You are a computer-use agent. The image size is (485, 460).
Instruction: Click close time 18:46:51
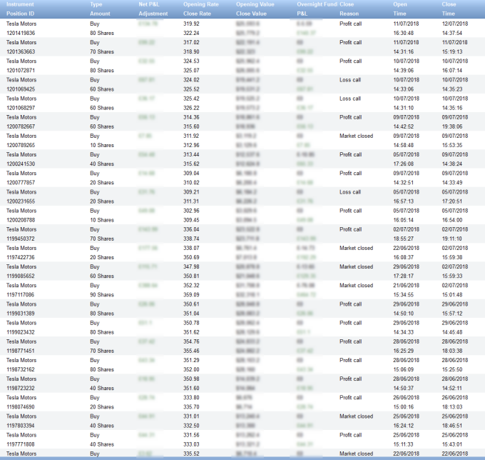point(452,426)
